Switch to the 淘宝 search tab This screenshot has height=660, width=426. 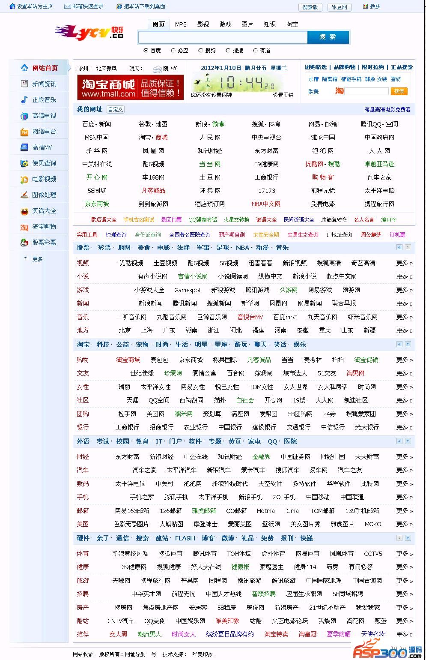(292, 24)
